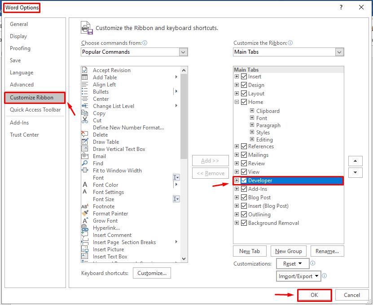Click the Hyperlink globe icon
The image size is (373, 305).
85,228
